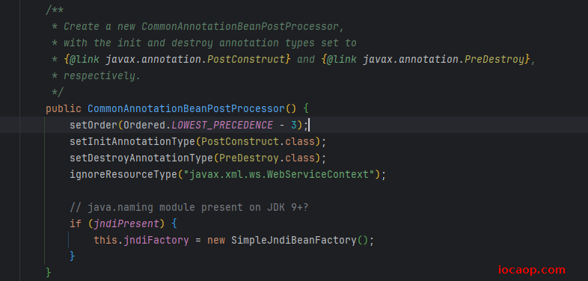Click the jndiFactory field reference
The image size is (588, 281).
tap(156, 240)
